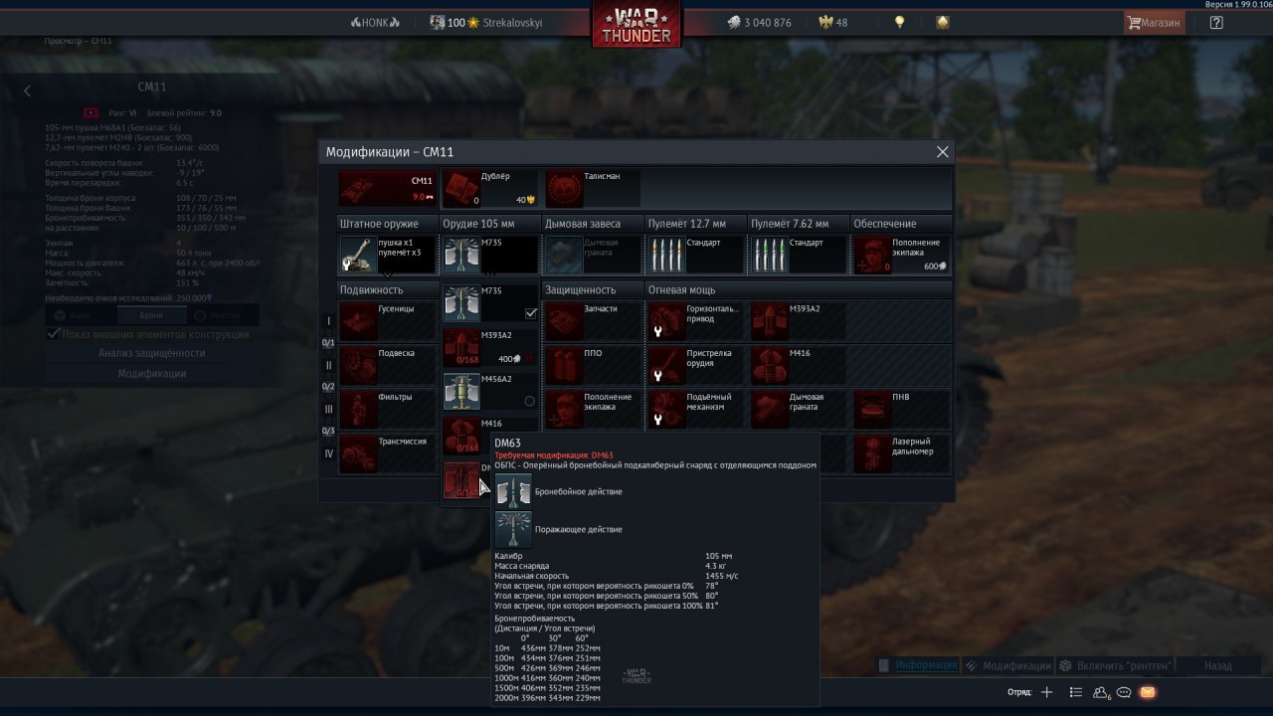Click the 48 golden eagles balance
This screenshot has height=716, width=1273.
point(832,22)
